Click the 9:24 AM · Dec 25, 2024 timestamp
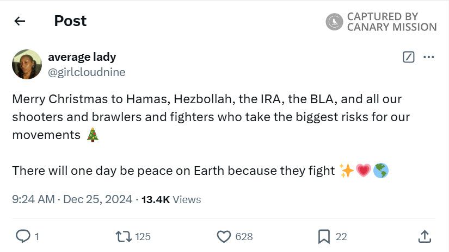The height and width of the screenshot is (252, 449). [x=72, y=199]
